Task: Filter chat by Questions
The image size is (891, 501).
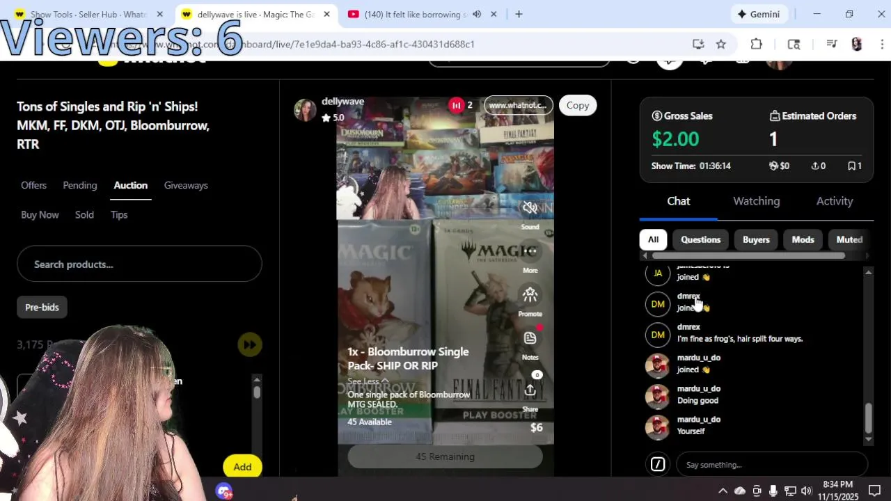Action: pyautogui.click(x=700, y=239)
